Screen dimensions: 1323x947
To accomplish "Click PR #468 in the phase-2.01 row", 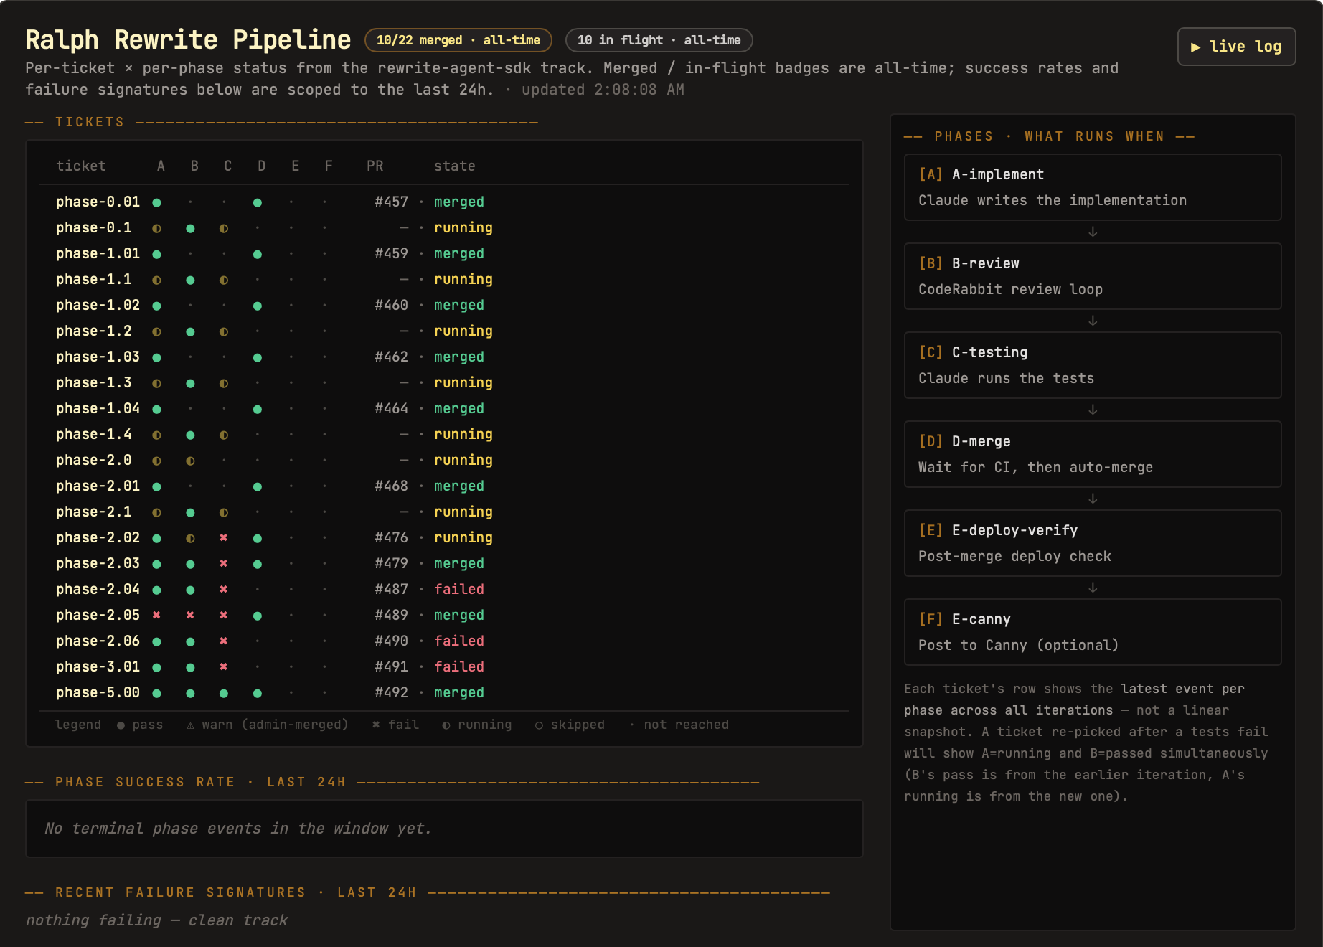I will point(391,486).
